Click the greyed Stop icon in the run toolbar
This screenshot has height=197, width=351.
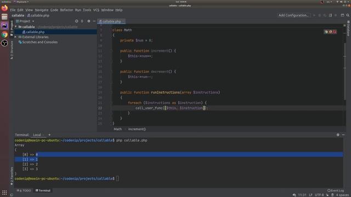pos(336,15)
